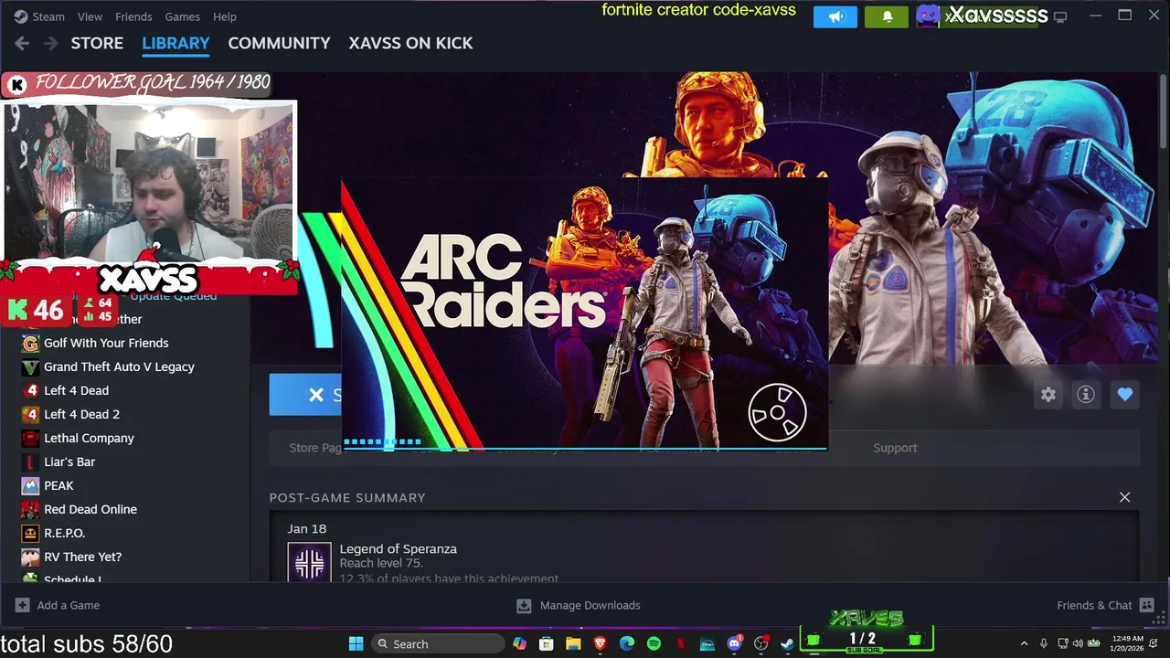1170x658 pixels.
Task: Open the Windows Start menu
Action: 356,643
